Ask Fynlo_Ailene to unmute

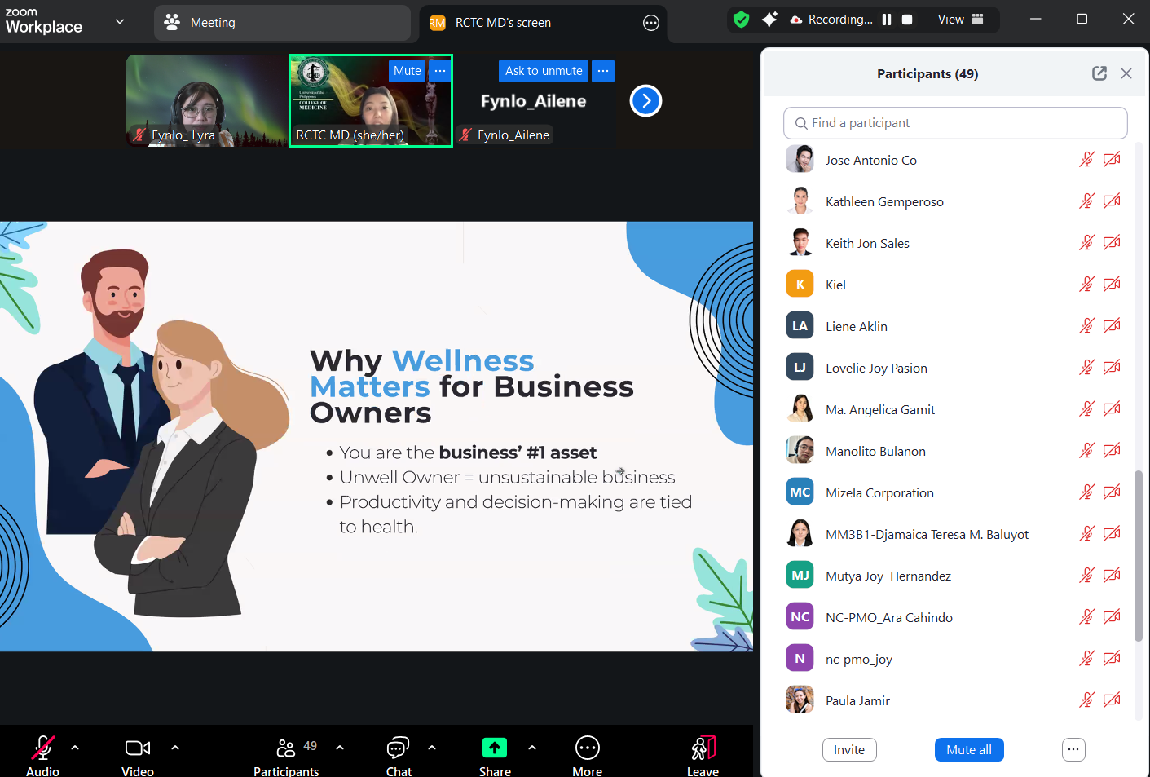tap(543, 71)
